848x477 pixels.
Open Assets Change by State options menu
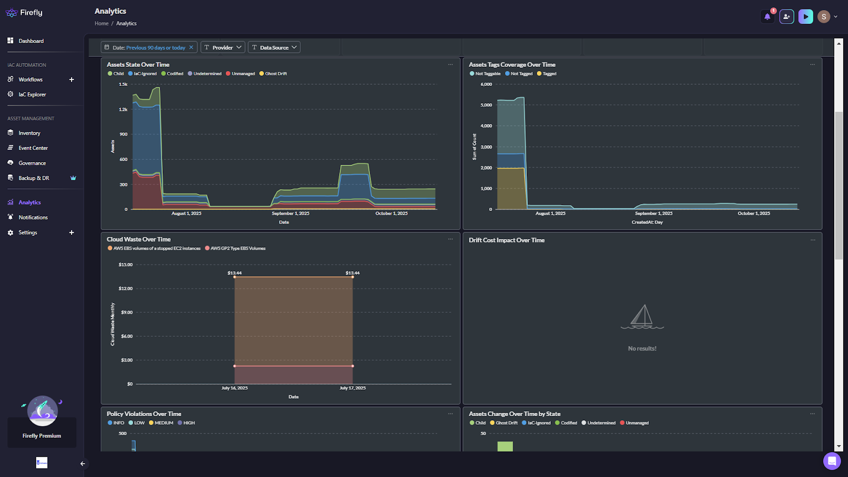[x=812, y=414]
